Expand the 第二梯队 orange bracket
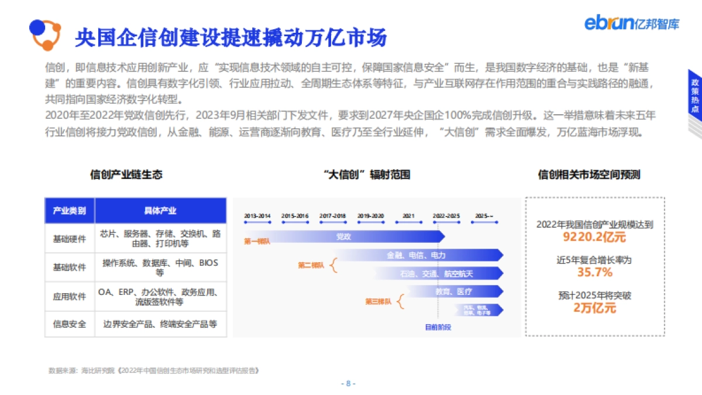The width and height of the screenshot is (702, 395). coord(333,265)
